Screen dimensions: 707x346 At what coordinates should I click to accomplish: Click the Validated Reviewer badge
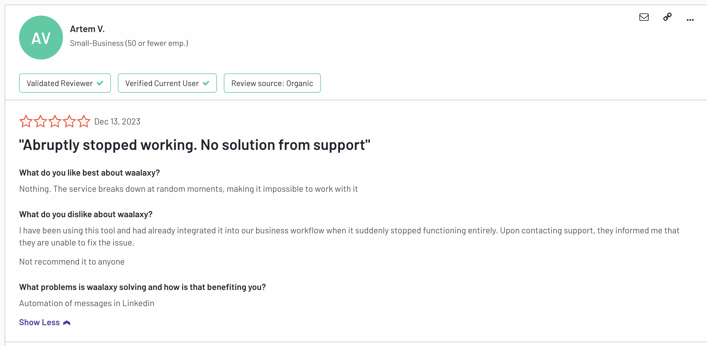point(65,83)
